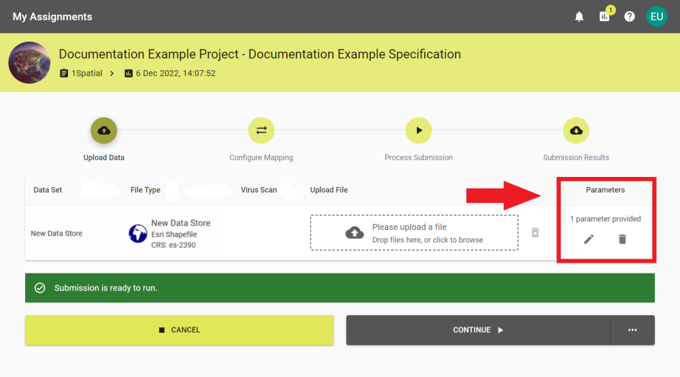680x377 pixels.
Task: Click the Submission Results step label
Action: click(576, 157)
